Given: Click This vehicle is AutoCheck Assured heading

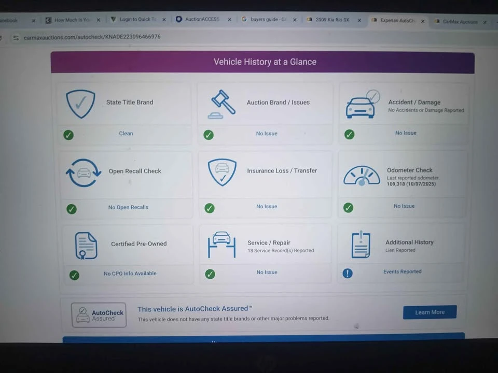Looking at the screenshot, I should tap(195, 309).
